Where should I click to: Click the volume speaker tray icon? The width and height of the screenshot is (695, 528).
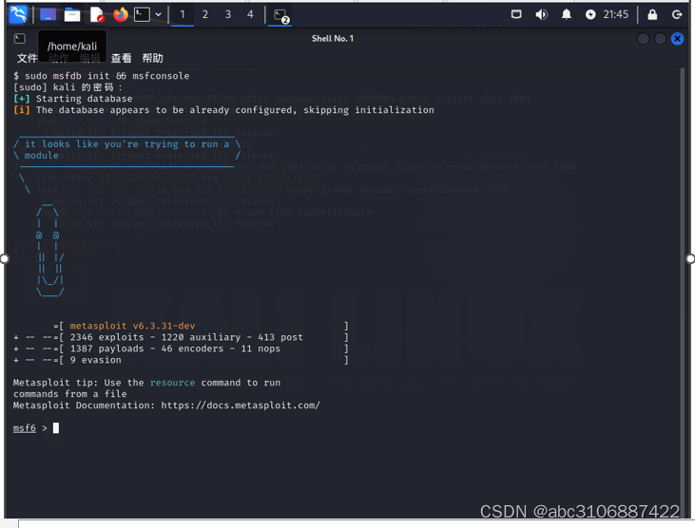(x=541, y=14)
